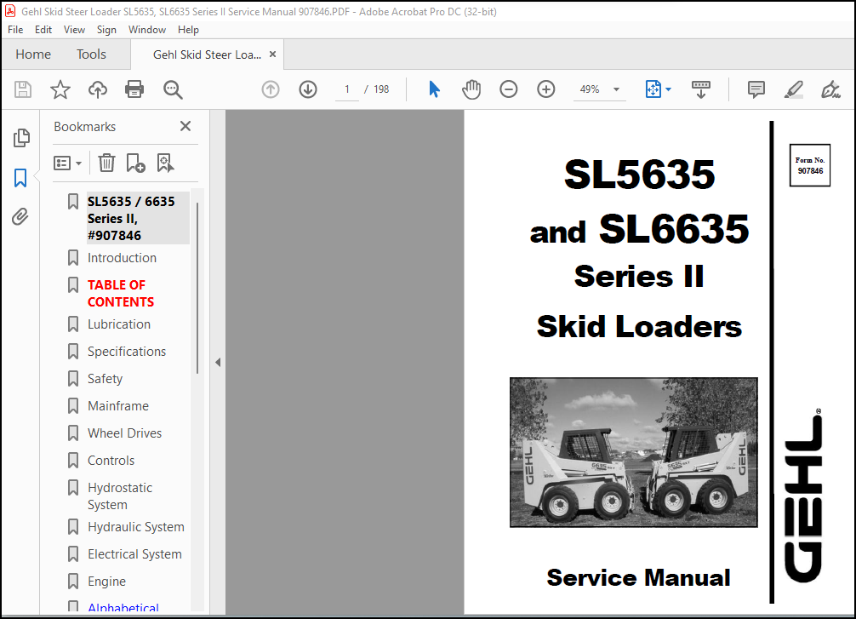The height and width of the screenshot is (619, 856).
Task: Open the Hydrostatic System bookmark
Action: (x=120, y=496)
